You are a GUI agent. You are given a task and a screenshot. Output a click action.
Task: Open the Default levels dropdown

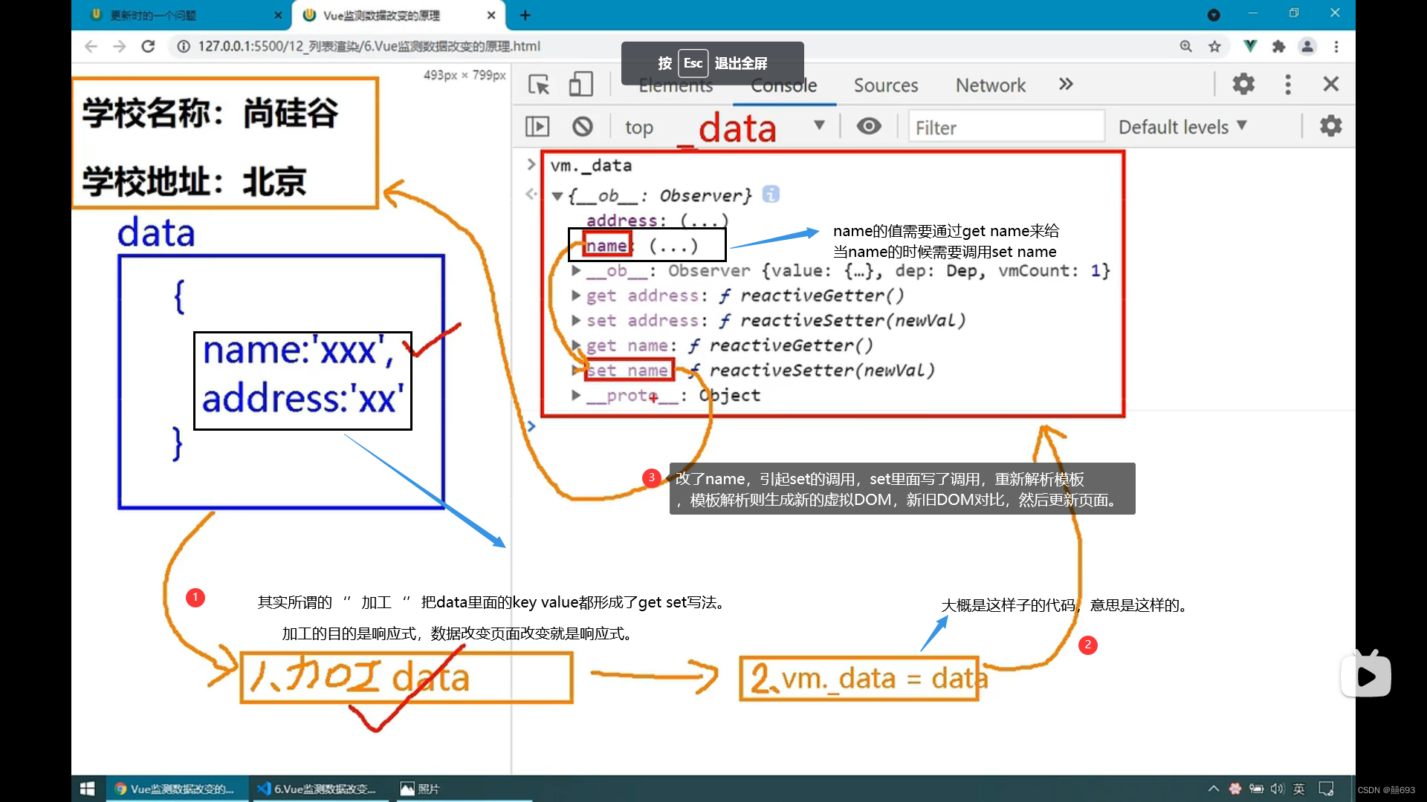point(1182,127)
